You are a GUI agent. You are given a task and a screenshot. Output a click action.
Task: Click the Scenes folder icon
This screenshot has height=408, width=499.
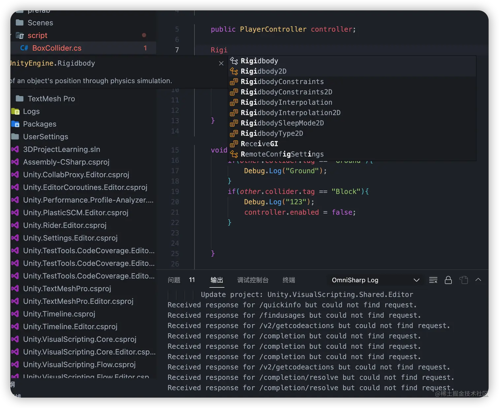(20, 23)
